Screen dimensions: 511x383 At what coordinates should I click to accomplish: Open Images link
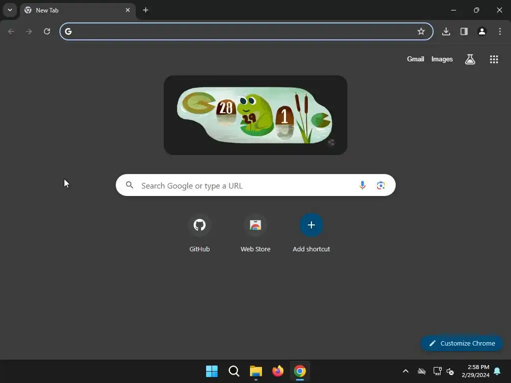point(442,59)
